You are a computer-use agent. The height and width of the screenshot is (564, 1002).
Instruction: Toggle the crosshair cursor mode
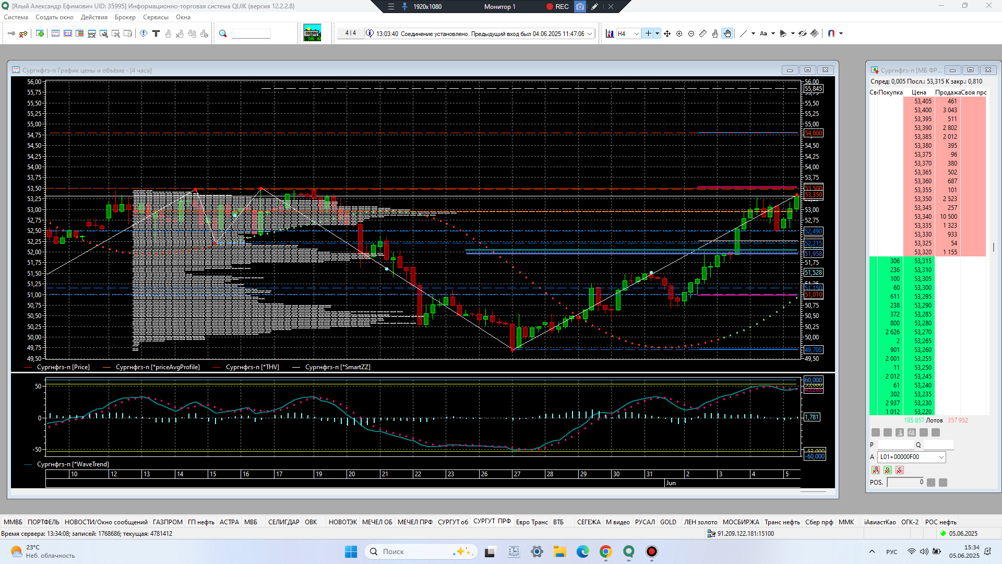(648, 33)
